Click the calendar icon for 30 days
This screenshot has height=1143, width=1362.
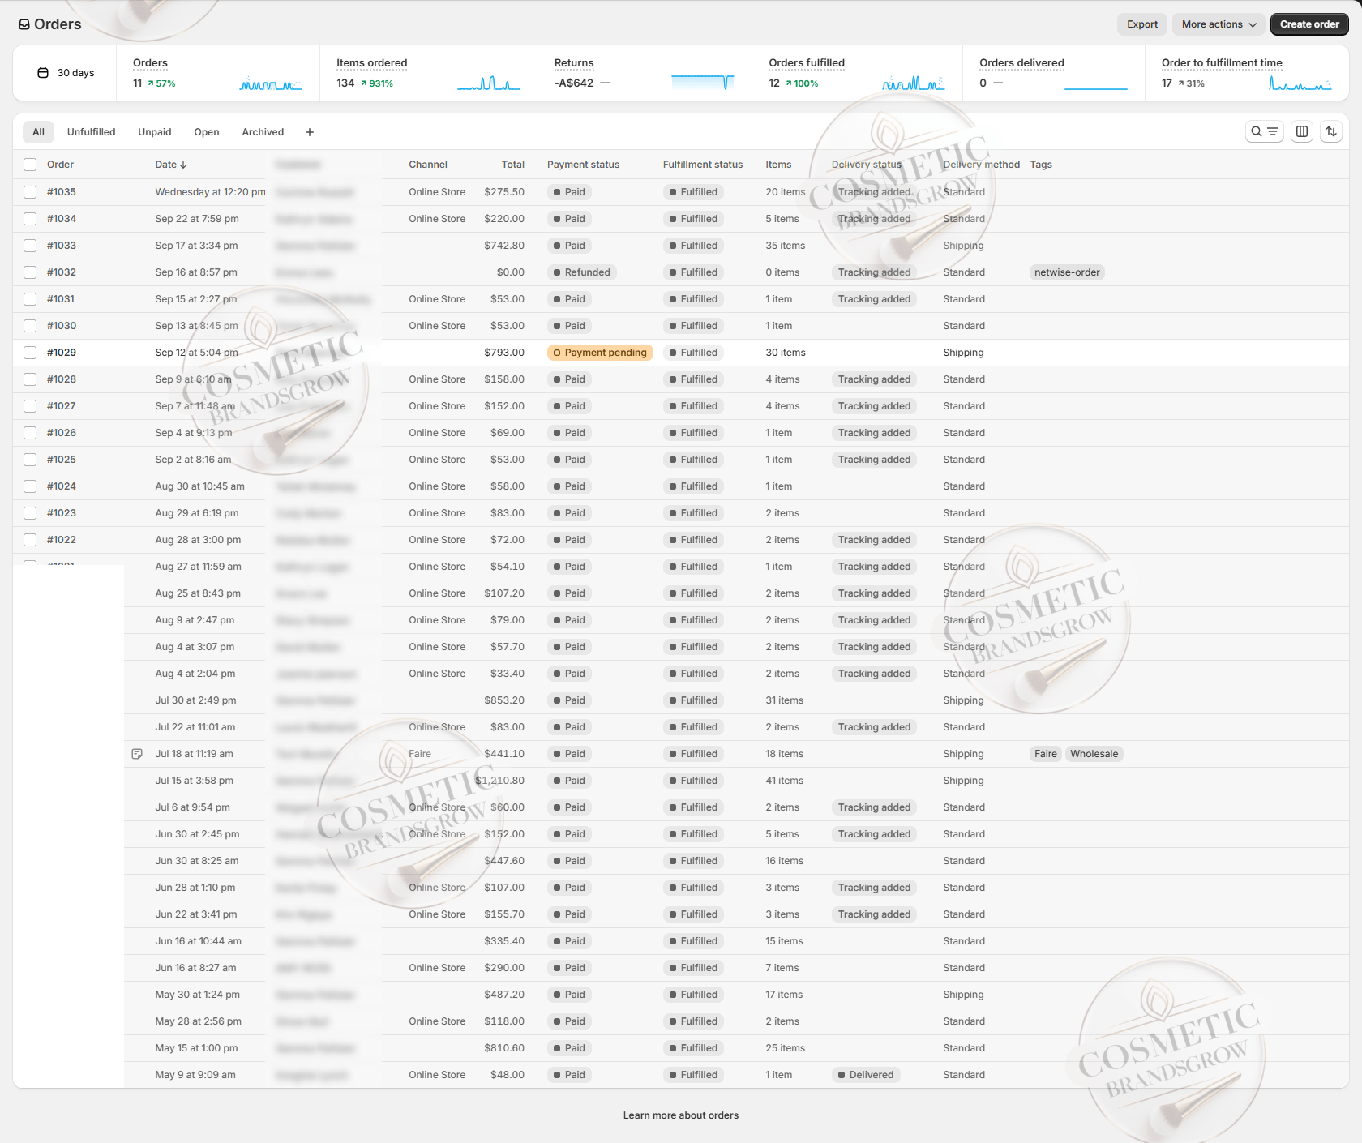point(43,73)
